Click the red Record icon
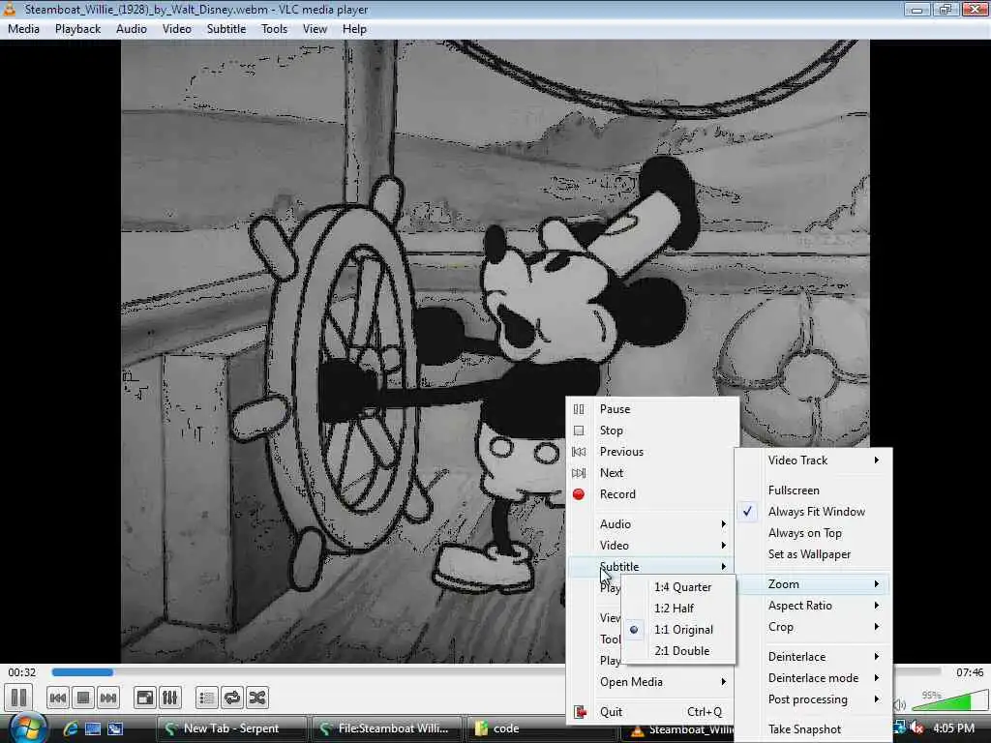The image size is (991, 743). [x=579, y=494]
